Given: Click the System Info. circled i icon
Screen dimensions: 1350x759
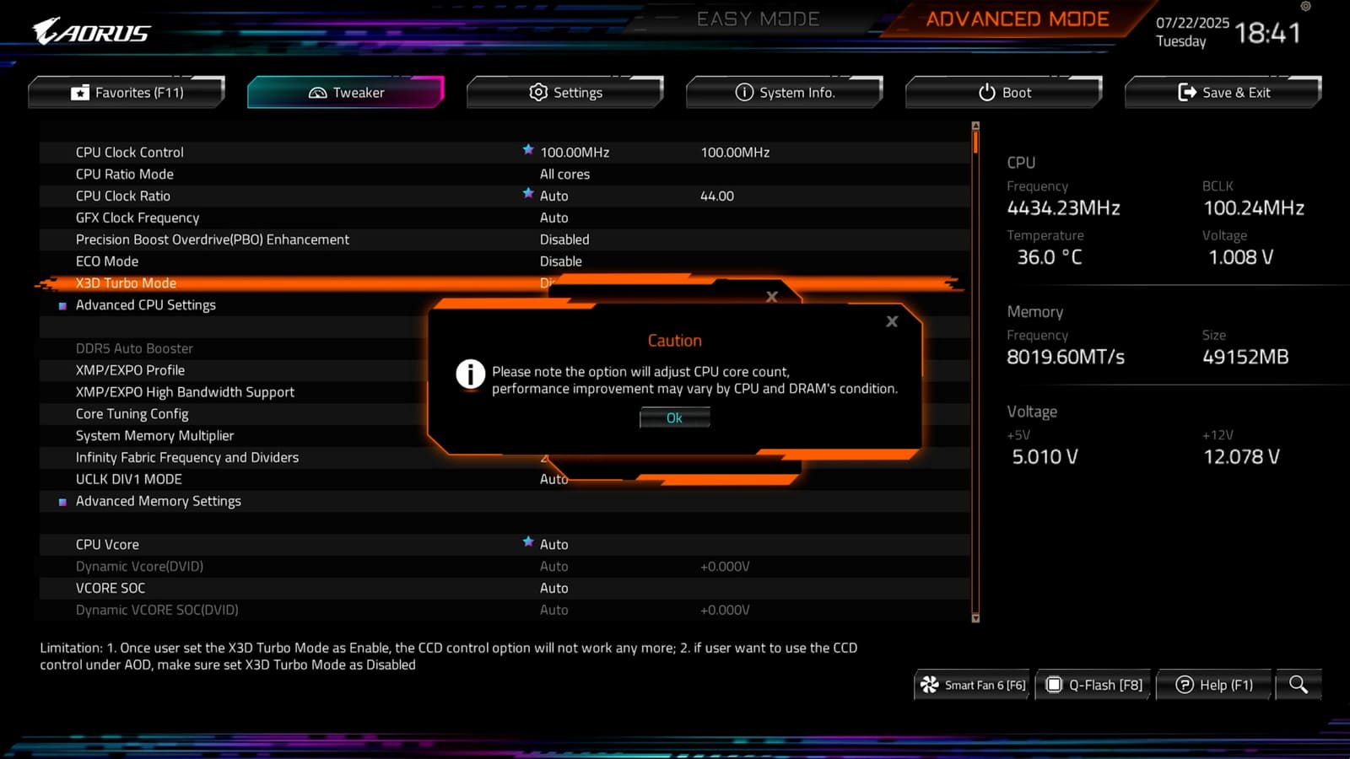Looking at the screenshot, I should coord(744,92).
